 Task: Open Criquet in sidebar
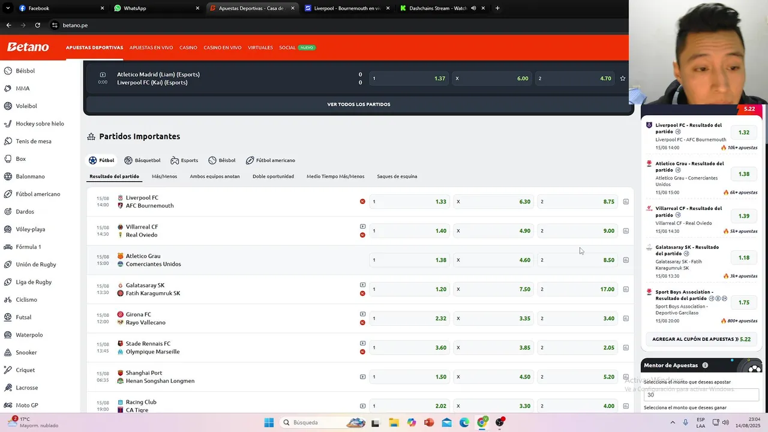(25, 370)
